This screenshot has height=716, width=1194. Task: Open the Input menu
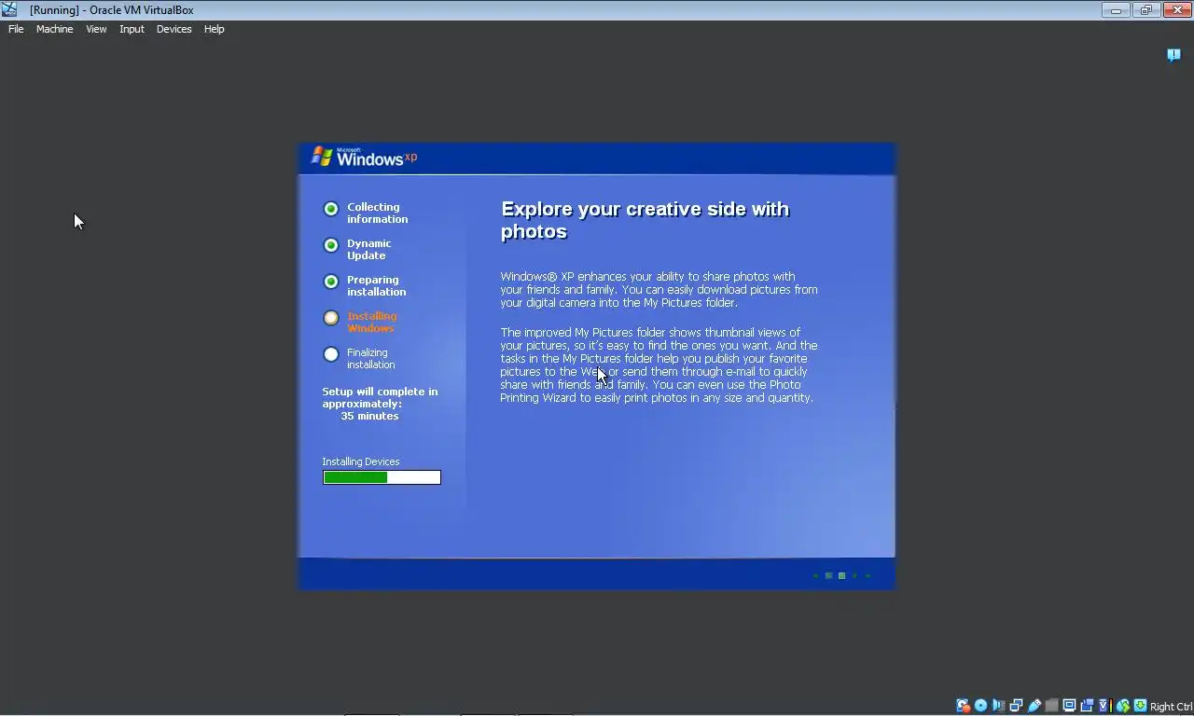132,29
